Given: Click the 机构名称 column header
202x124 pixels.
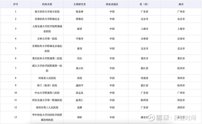Looking at the screenshot, I should (x=47, y=4).
